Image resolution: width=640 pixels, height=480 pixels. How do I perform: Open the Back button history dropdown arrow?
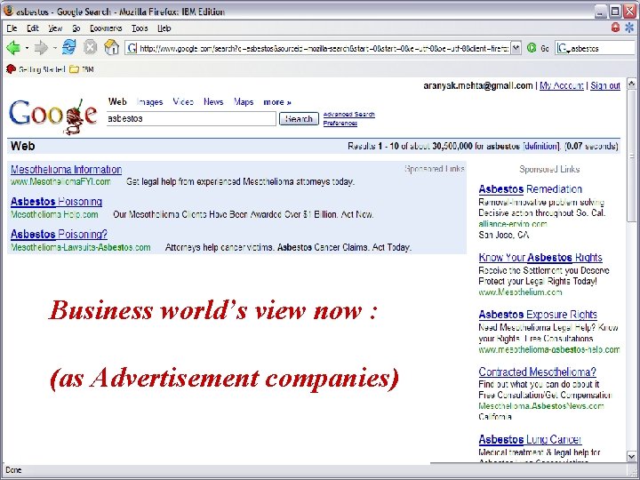[27, 48]
